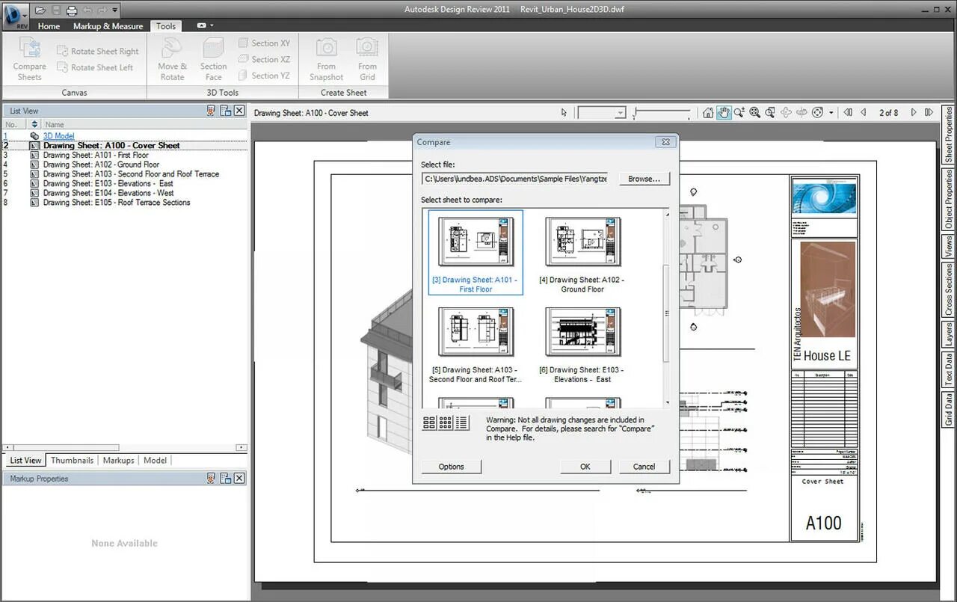Switch to the Markups tab
This screenshot has width=957, height=602.
point(118,461)
